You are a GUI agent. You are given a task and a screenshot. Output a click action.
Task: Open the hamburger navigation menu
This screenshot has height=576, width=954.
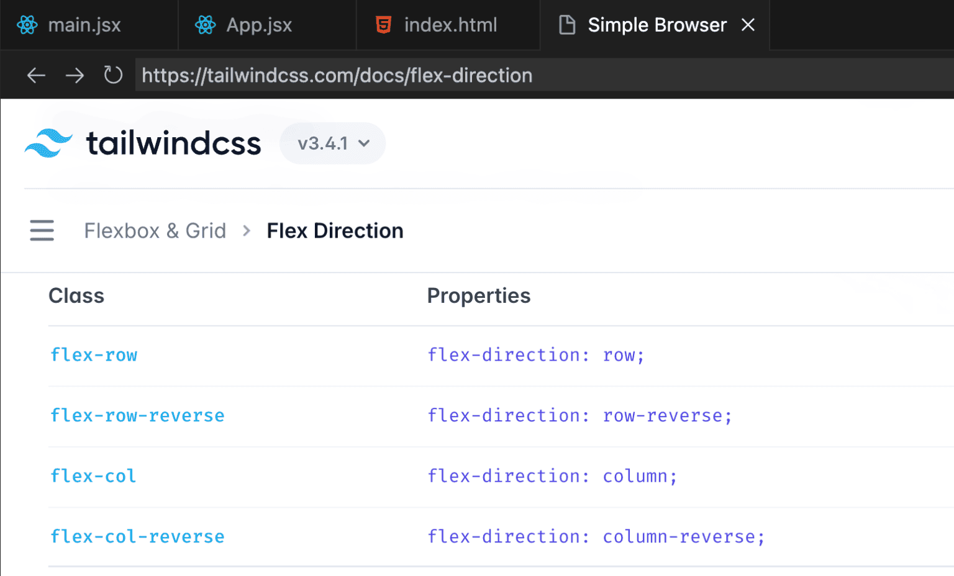pos(42,230)
